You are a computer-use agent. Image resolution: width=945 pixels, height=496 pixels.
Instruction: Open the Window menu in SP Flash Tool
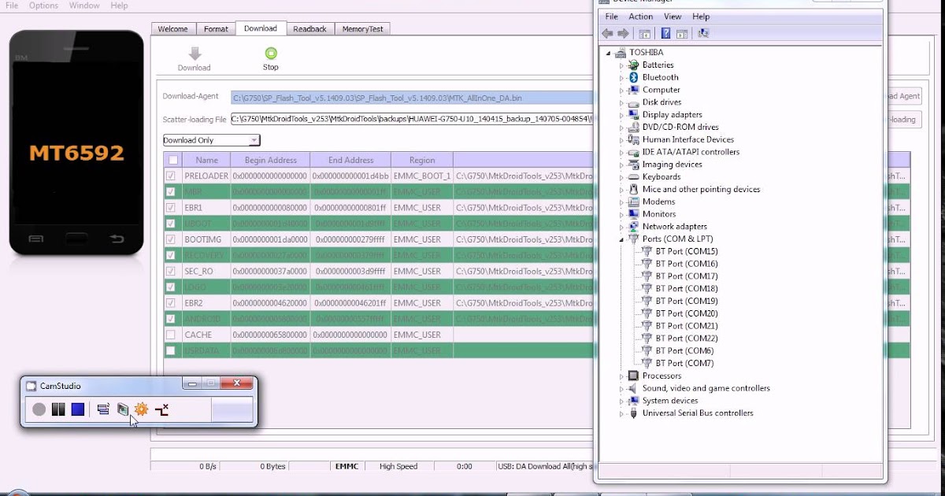coord(83,6)
